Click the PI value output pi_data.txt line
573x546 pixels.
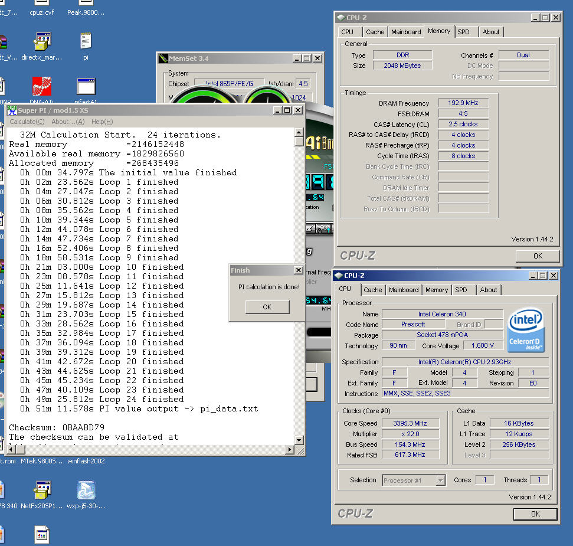[139, 409]
